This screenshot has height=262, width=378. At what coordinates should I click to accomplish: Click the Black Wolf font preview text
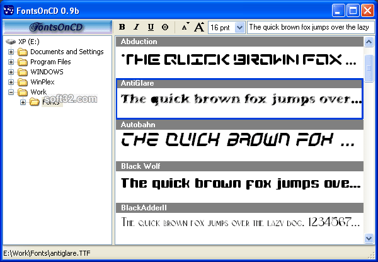(x=241, y=184)
